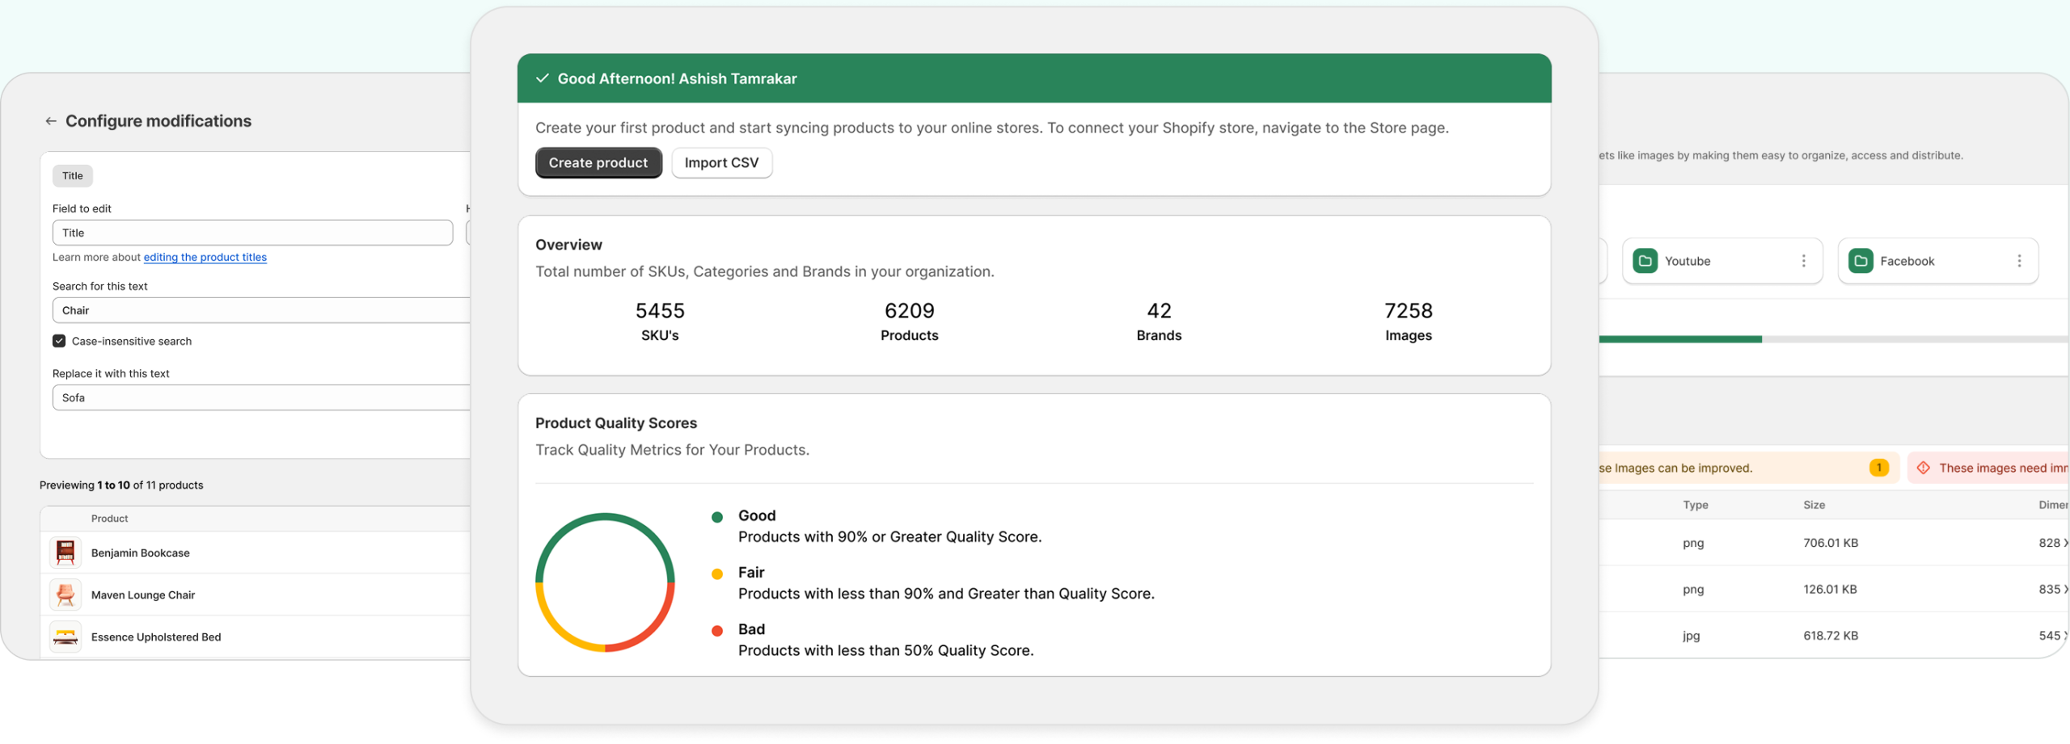2070x744 pixels.
Task: Select the Title tag tab
Action: 73,176
